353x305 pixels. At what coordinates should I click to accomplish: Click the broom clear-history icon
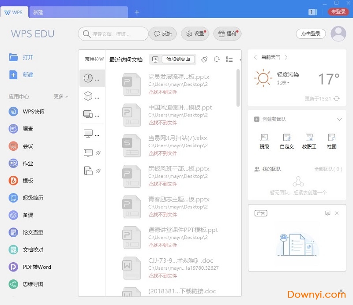(x=204, y=60)
